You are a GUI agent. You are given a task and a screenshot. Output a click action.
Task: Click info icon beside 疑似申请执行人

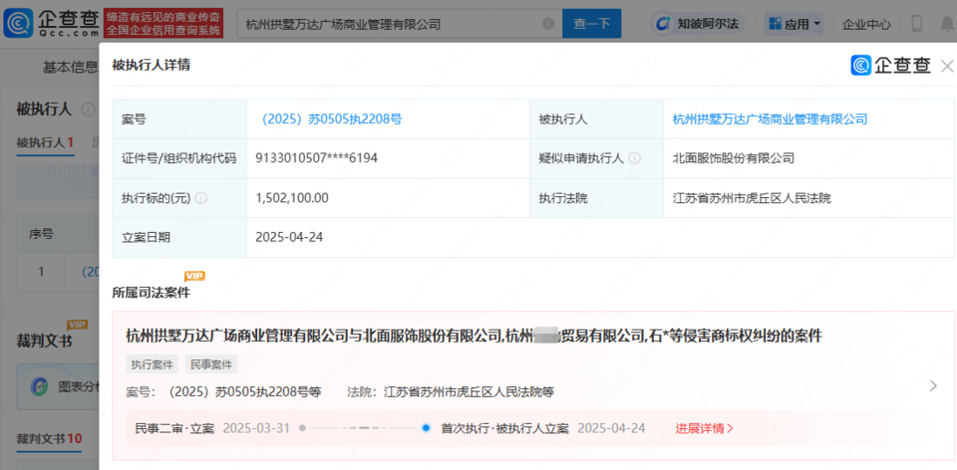click(x=635, y=158)
